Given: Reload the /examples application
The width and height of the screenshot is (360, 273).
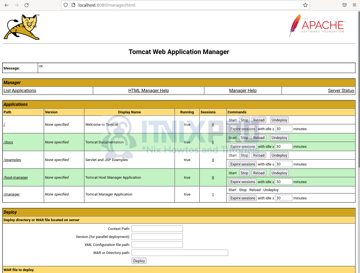Looking at the screenshot, I should tap(259, 155).
